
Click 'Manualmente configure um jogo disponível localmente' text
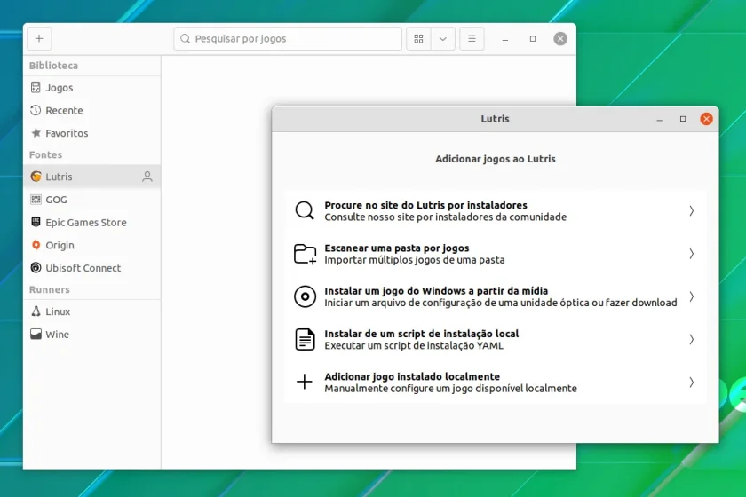pos(450,388)
